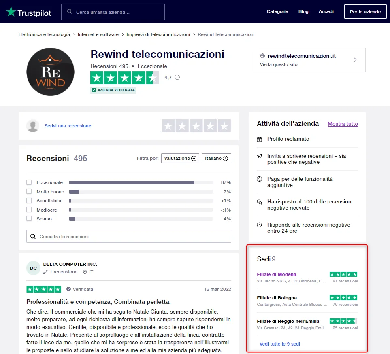Screen dimensions: 390x354
Task: Go to Elettronica e tecnologia breadcrumb
Action: (44, 34)
